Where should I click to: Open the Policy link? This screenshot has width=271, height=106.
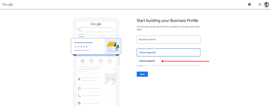tap(139, 66)
